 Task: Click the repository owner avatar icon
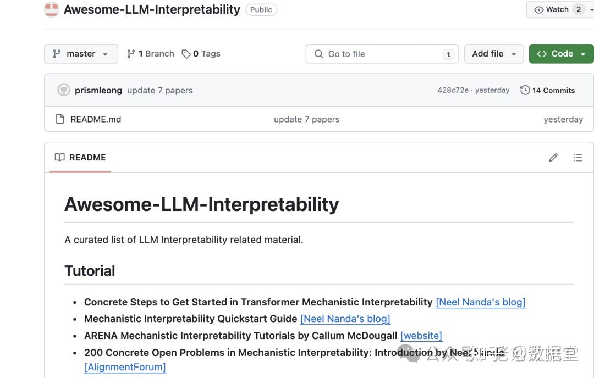tap(52, 9)
